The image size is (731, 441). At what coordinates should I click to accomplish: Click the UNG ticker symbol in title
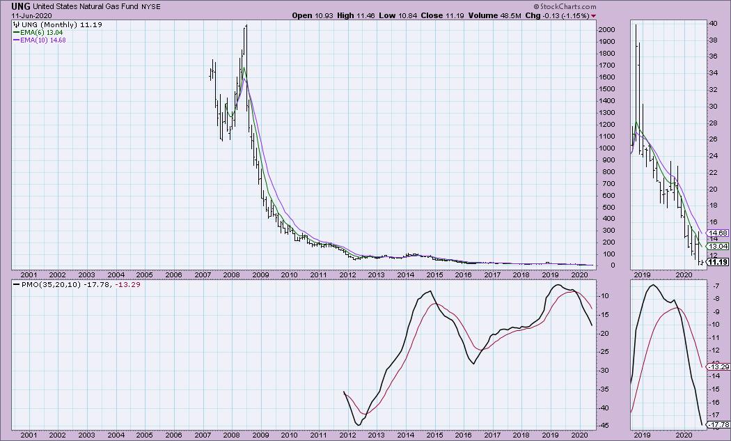(x=21, y=7)
